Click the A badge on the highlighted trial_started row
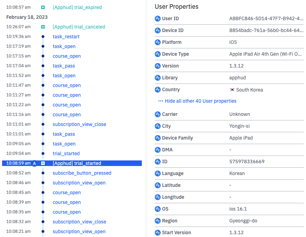Viewport: 306px width, 237px height. click(x=34, y=163)
